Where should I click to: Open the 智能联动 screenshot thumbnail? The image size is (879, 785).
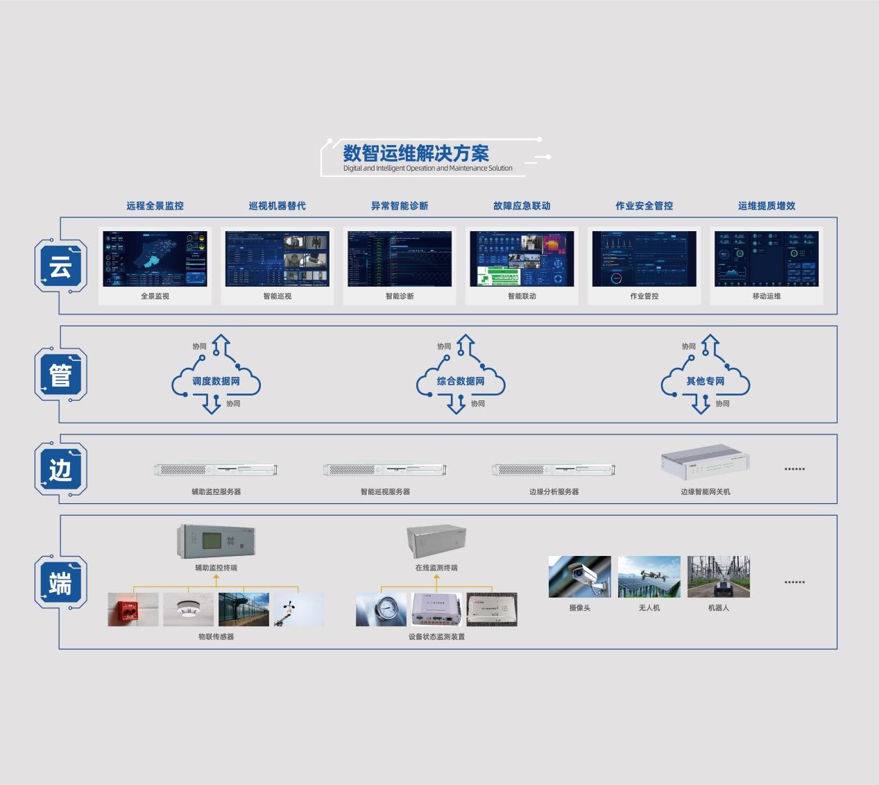(522, 259)
